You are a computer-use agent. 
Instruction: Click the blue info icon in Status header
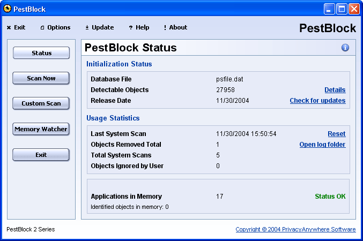(x=345, y=48)
